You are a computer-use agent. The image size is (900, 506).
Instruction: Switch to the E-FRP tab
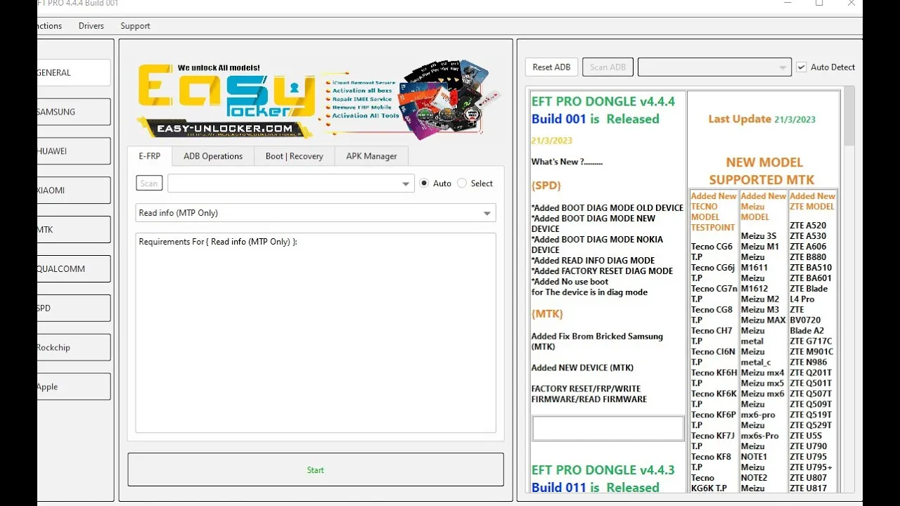pos(150,156)
